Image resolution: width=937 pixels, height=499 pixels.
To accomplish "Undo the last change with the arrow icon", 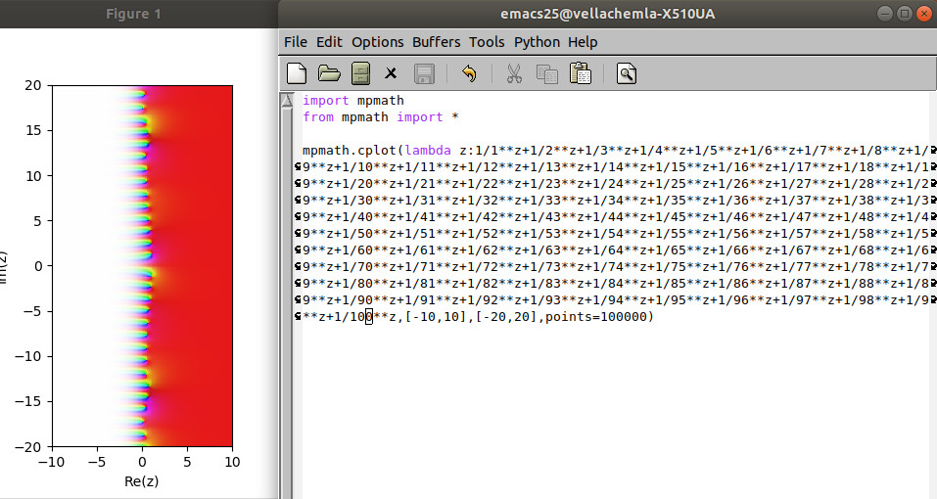I will point(469,73).
